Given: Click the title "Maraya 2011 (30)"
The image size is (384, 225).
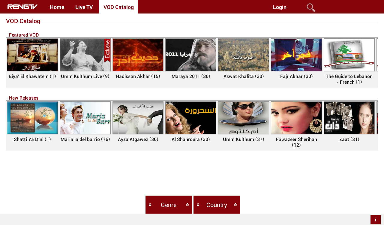Looking at the screenshot, I should click(x=191, y=76).
